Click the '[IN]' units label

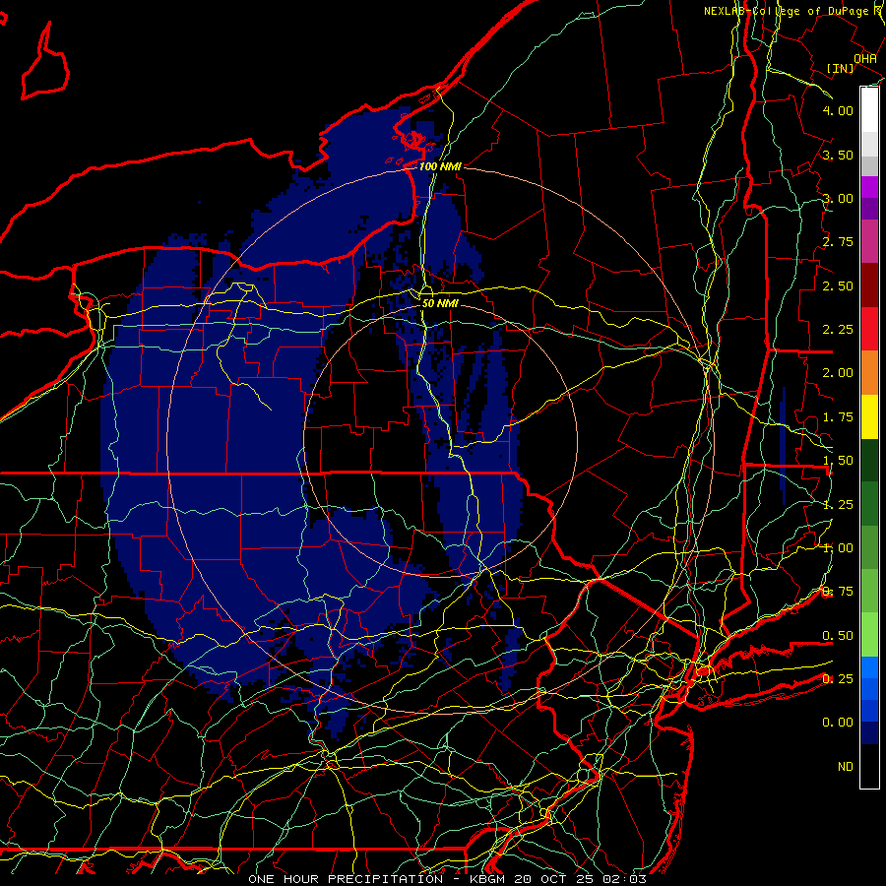[841, 68]
